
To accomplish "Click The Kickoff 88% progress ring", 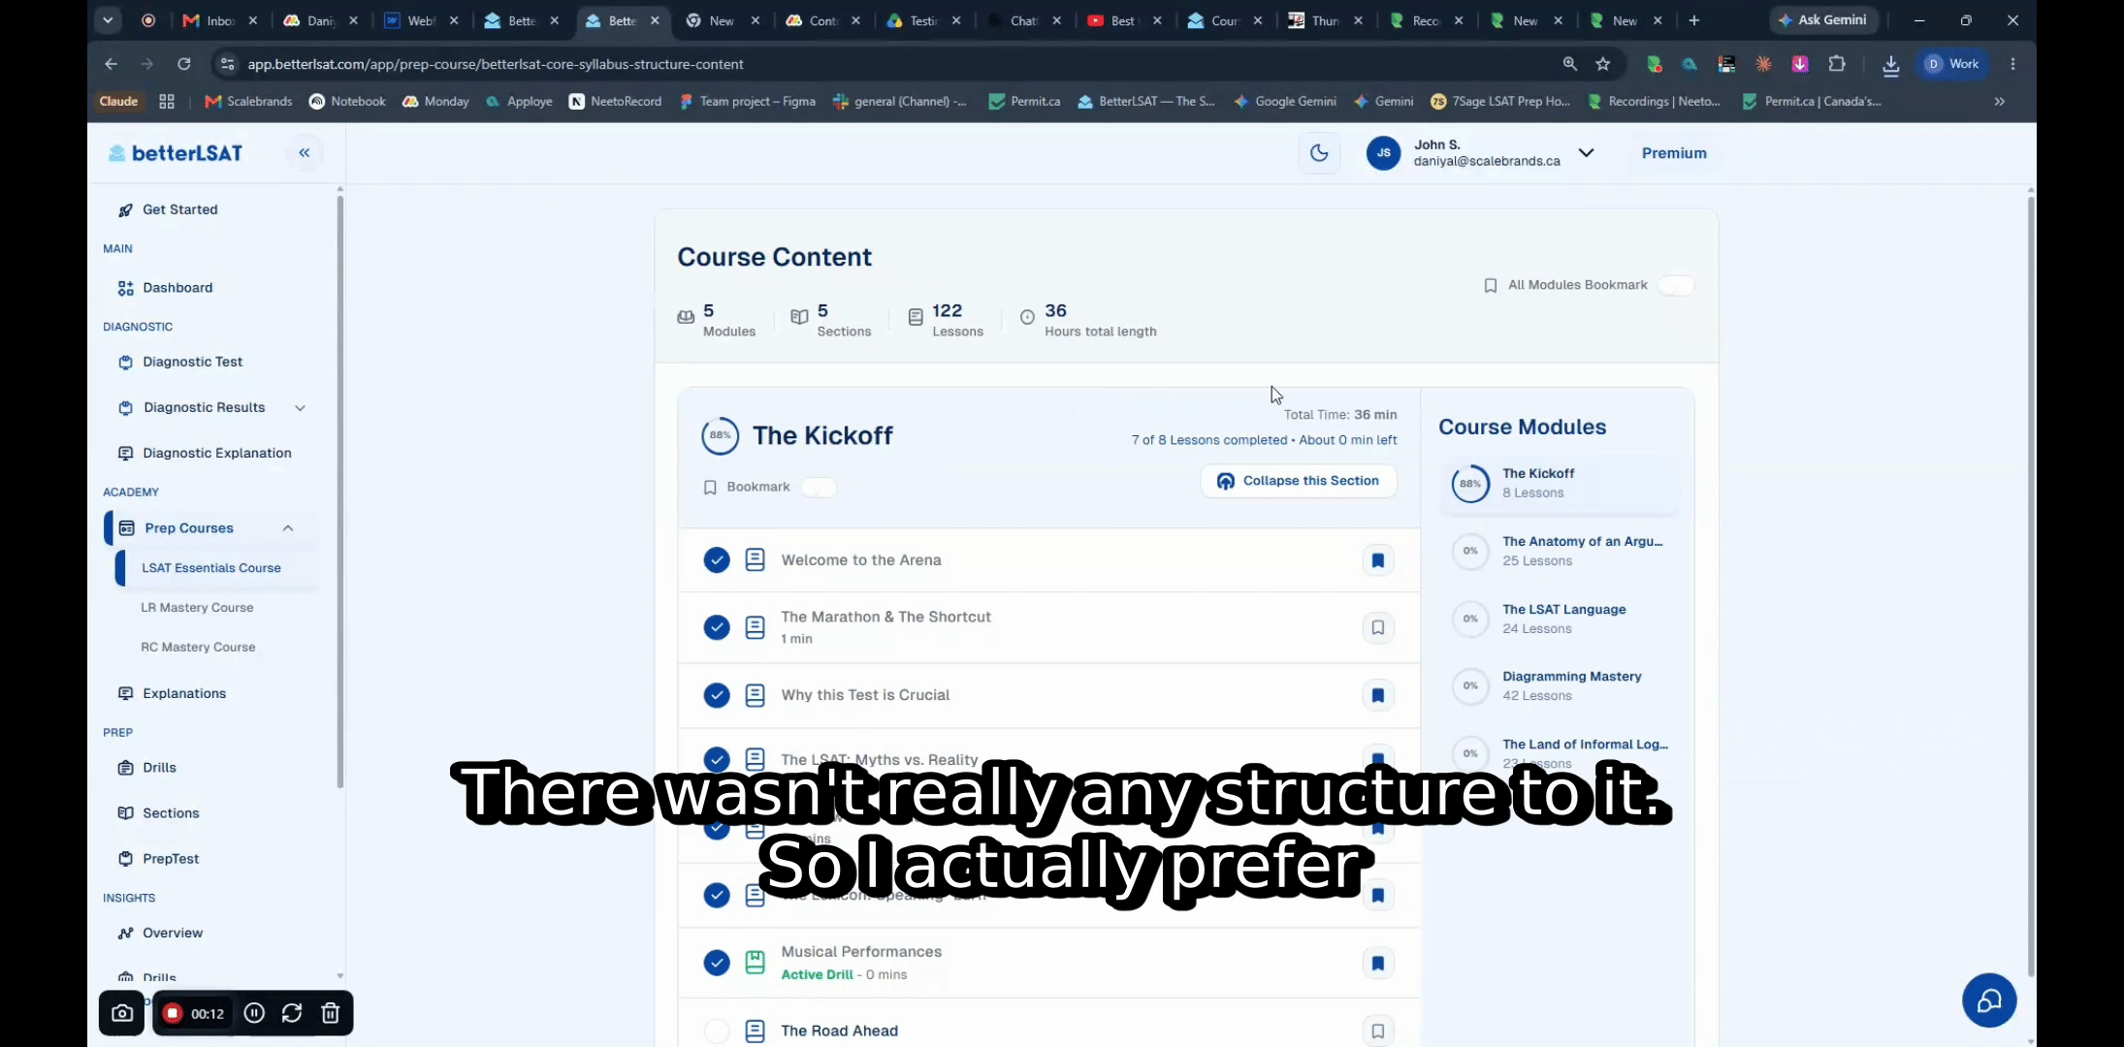I will 1470,484.
